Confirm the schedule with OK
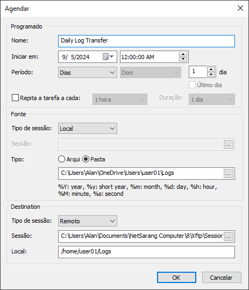Image resolution: width=249 pixels, height=290 pixels. [x=176, y=278]
